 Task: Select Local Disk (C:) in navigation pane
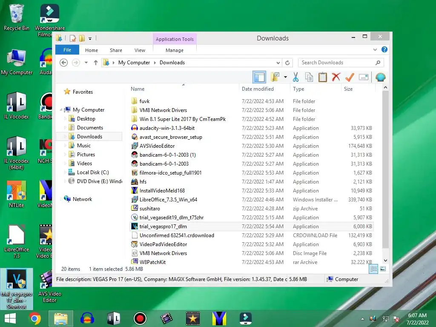(92, 172)
